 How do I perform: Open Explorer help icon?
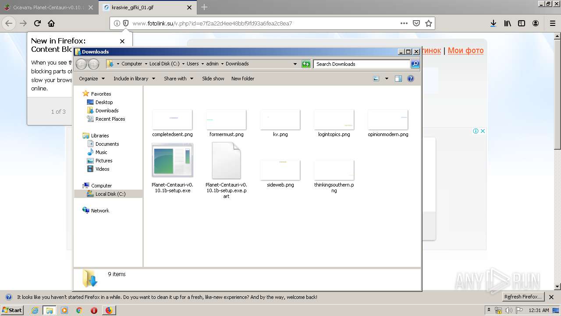pos(411,79)
